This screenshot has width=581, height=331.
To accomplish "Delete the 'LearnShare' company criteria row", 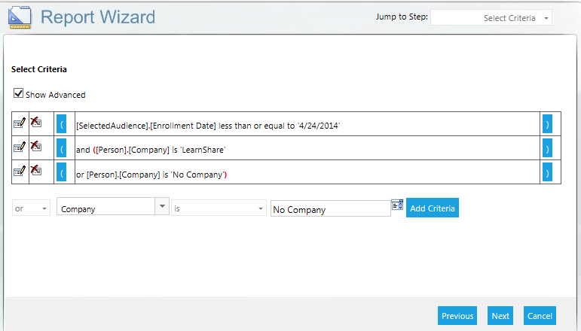I will pos(35,147).
